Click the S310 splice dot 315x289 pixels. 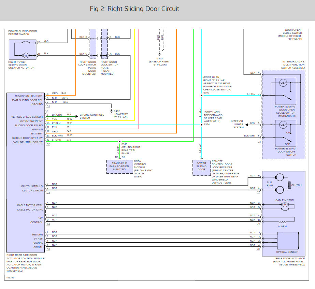click(x=120, y=142)
